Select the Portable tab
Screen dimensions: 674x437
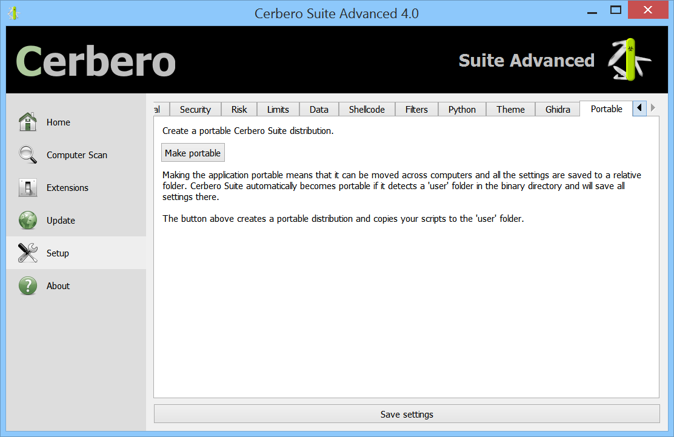(x=606, y=108)
